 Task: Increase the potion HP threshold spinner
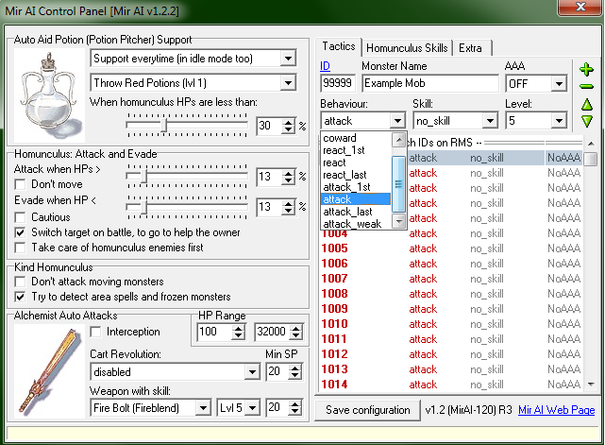(288, 122)
